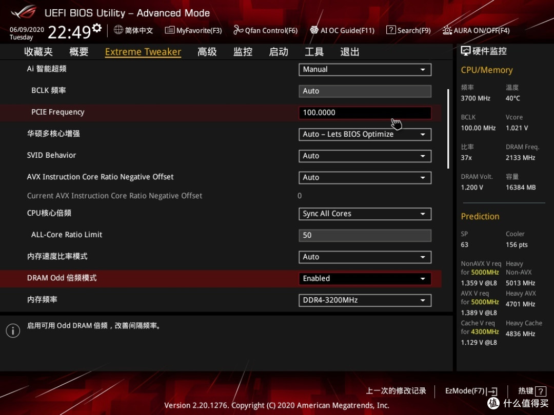
Task: Click the 简体中文 language label
Action: click(x=139, y=30)
